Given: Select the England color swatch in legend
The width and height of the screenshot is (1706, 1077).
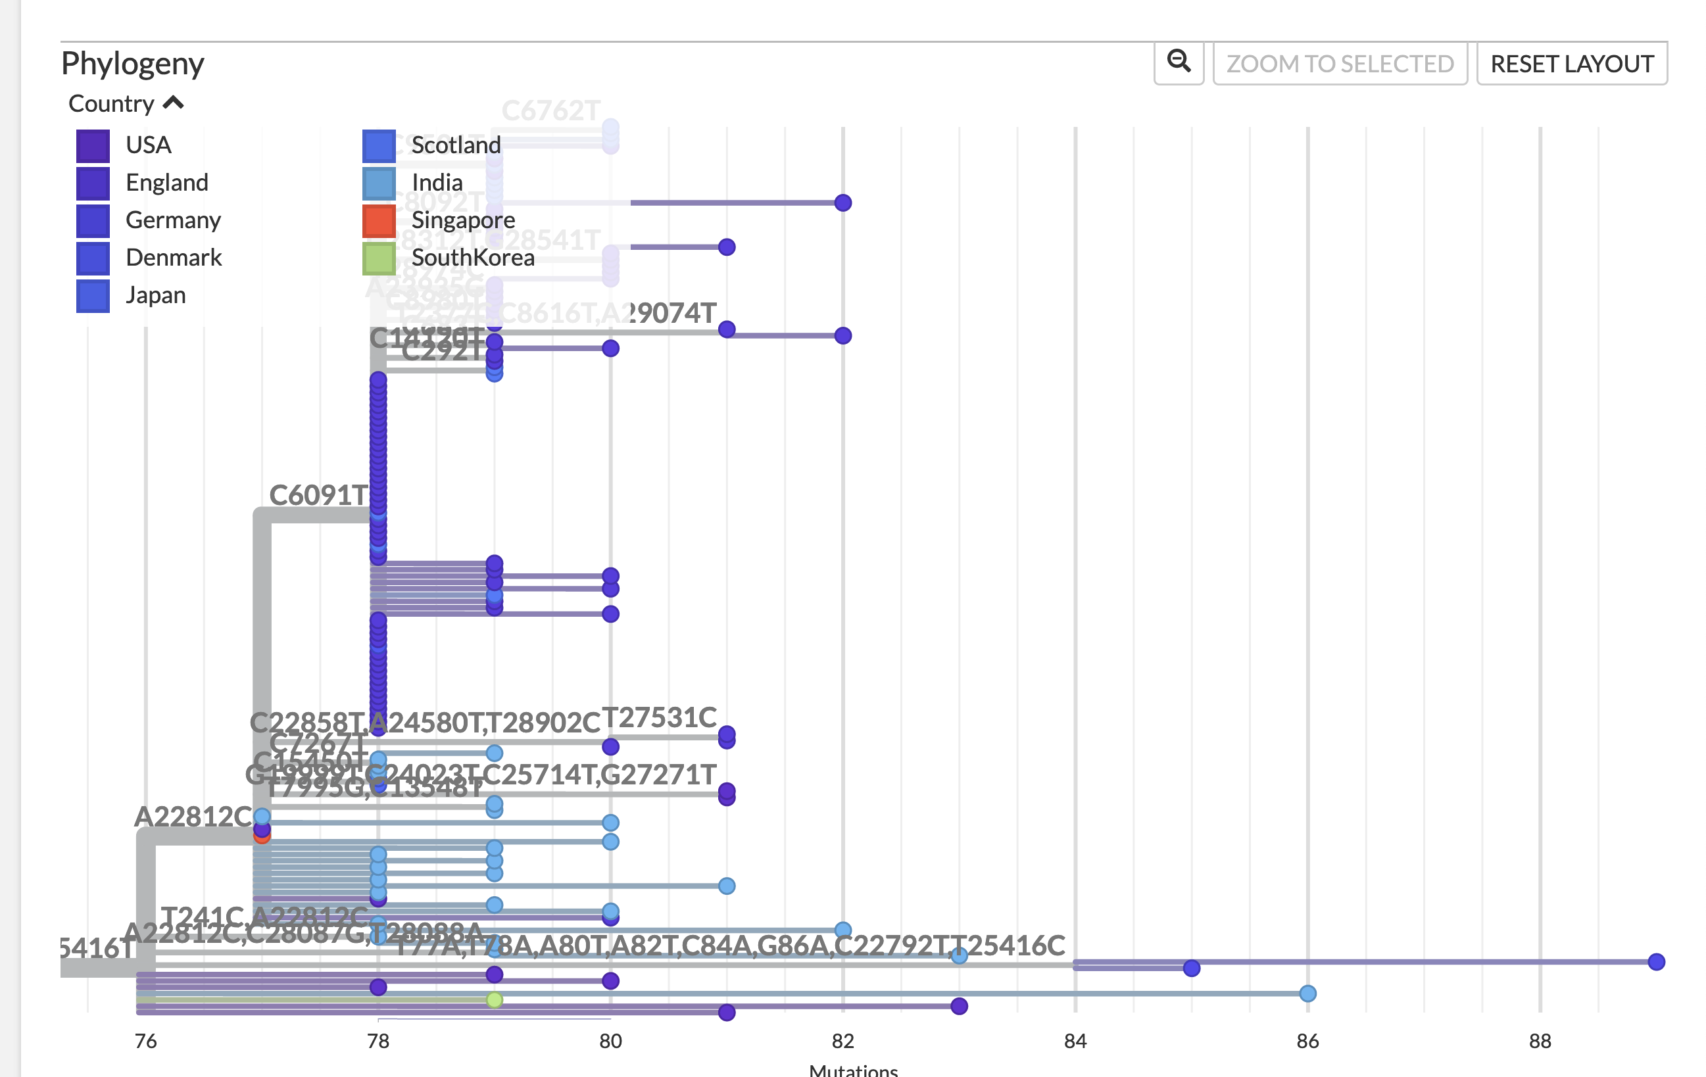Looking at the screenshot, I should [x=93, y=183].
